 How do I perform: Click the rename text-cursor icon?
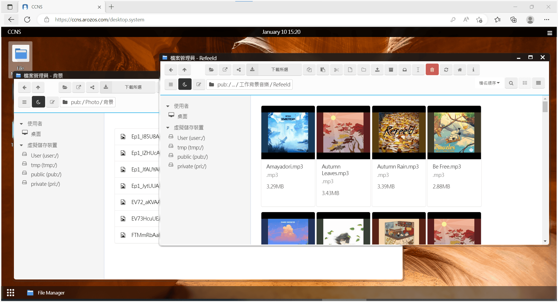[x=418, y=70]
